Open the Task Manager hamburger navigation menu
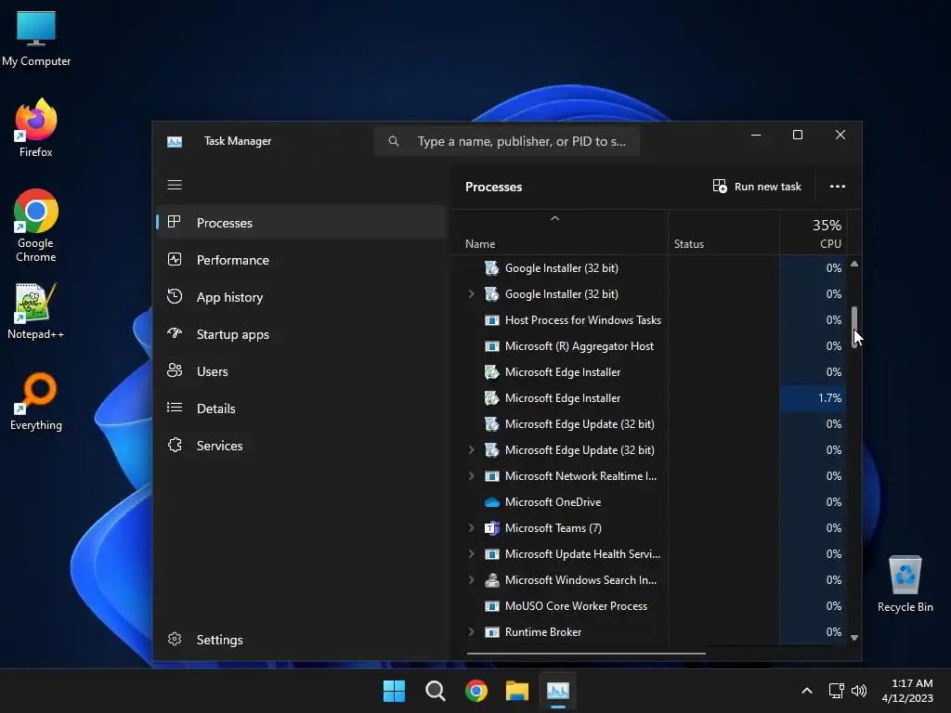This screenshot has height=713, width=951. point(175,185)
